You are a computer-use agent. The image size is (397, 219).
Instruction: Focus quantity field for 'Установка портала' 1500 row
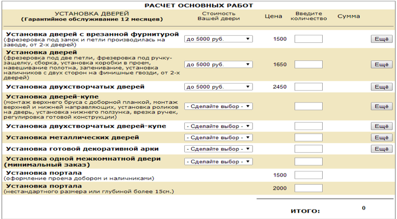pos(308,175)
